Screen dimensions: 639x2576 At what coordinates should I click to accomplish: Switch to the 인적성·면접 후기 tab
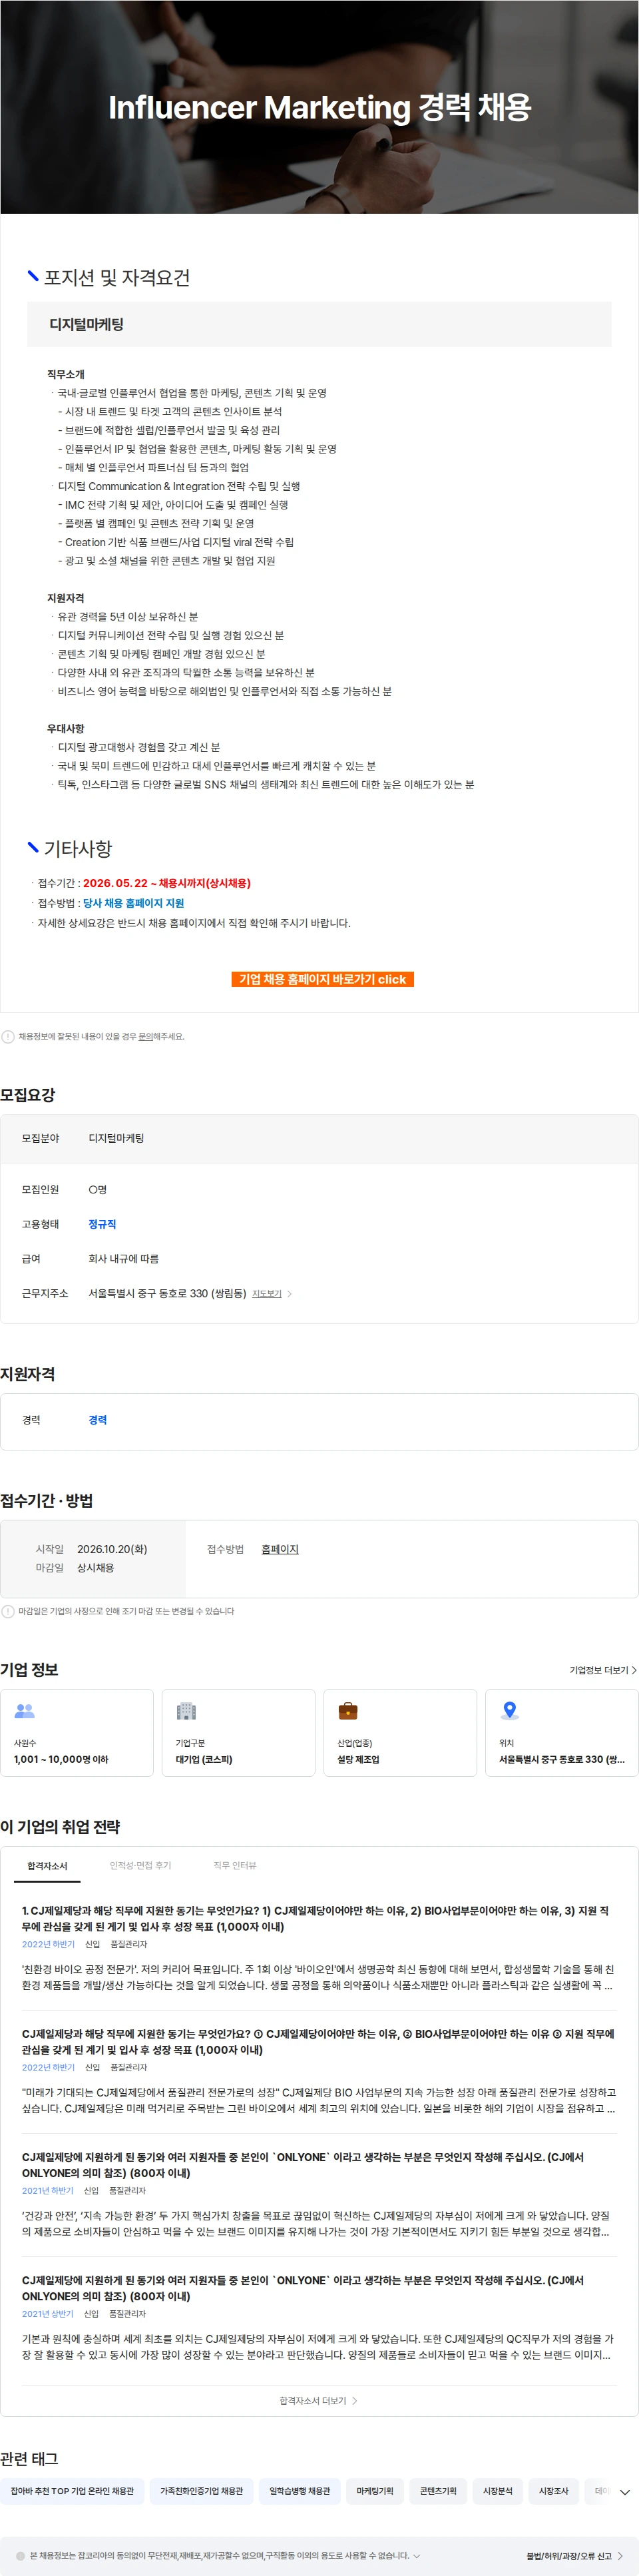pos(140,1866)
